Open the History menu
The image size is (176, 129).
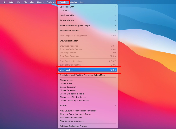tap(40, 2)
